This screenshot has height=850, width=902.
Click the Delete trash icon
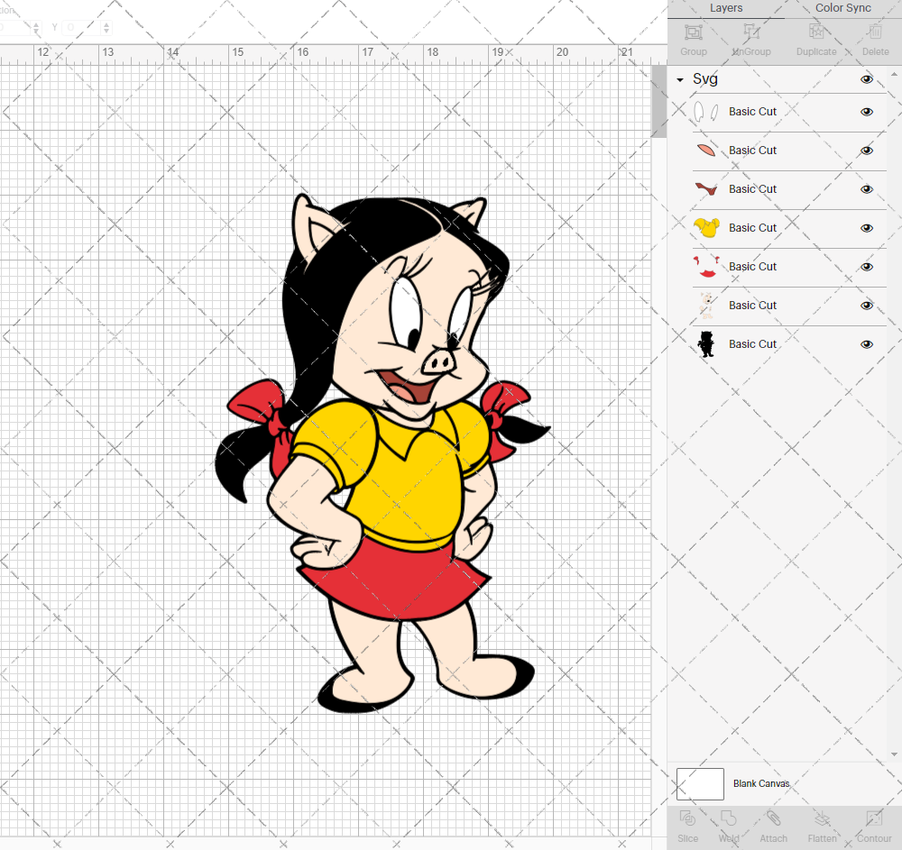[x=875, y=32]
